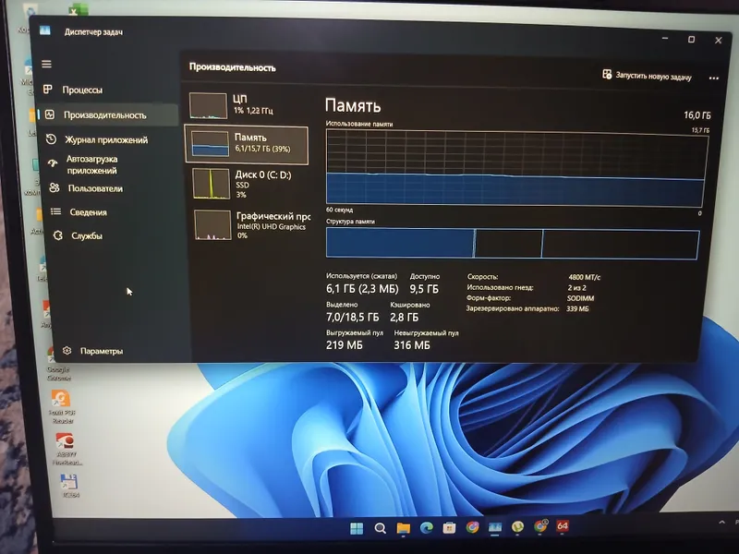Select the ЦП performance card
739x554 pixels.
248,105
